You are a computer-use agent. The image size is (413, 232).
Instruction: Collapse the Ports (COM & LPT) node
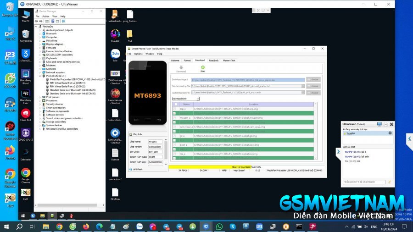point(40,76)
